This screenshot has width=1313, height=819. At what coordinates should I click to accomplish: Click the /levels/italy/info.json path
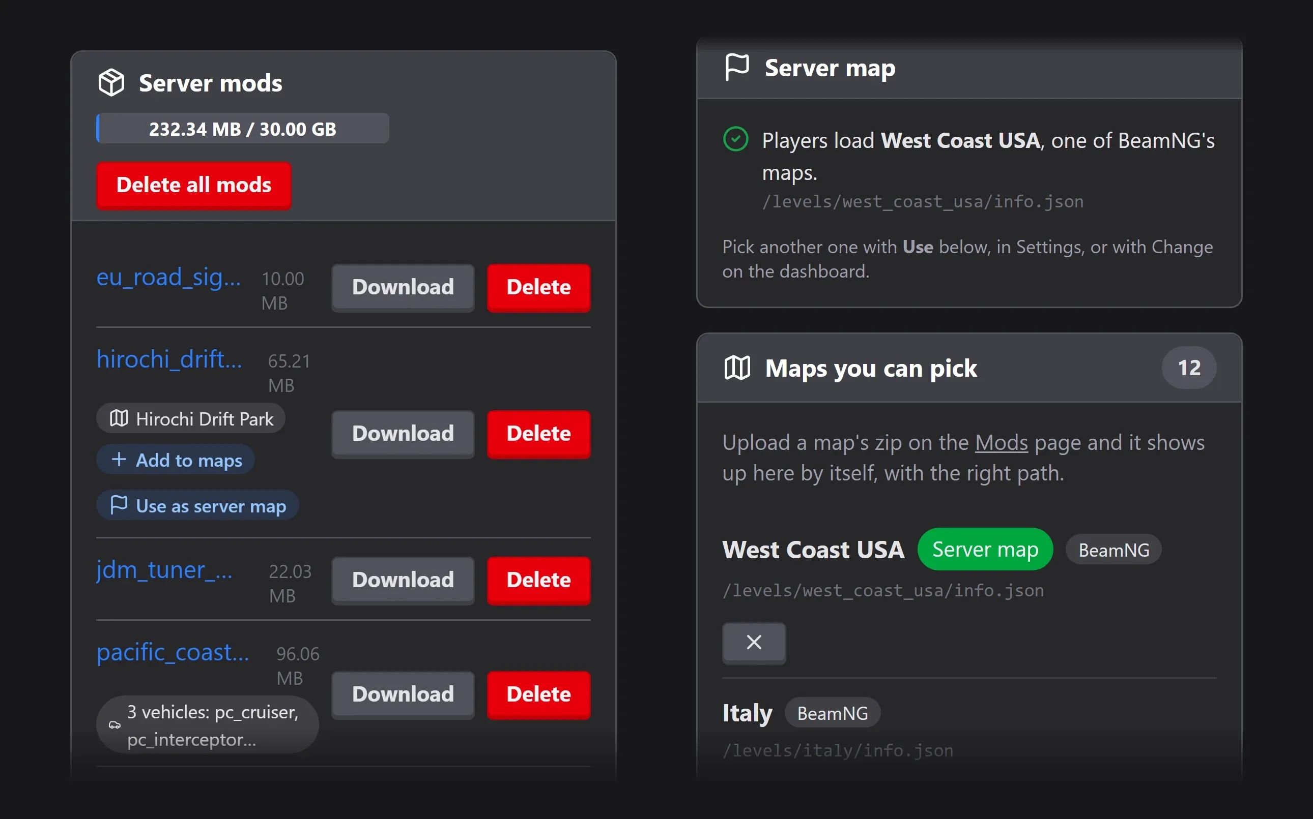(838, 751)
